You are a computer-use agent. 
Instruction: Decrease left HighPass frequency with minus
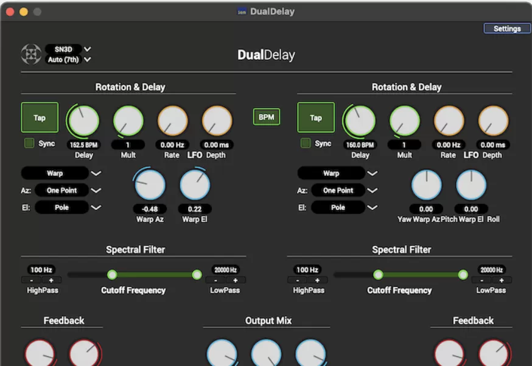tap(31, 281)
